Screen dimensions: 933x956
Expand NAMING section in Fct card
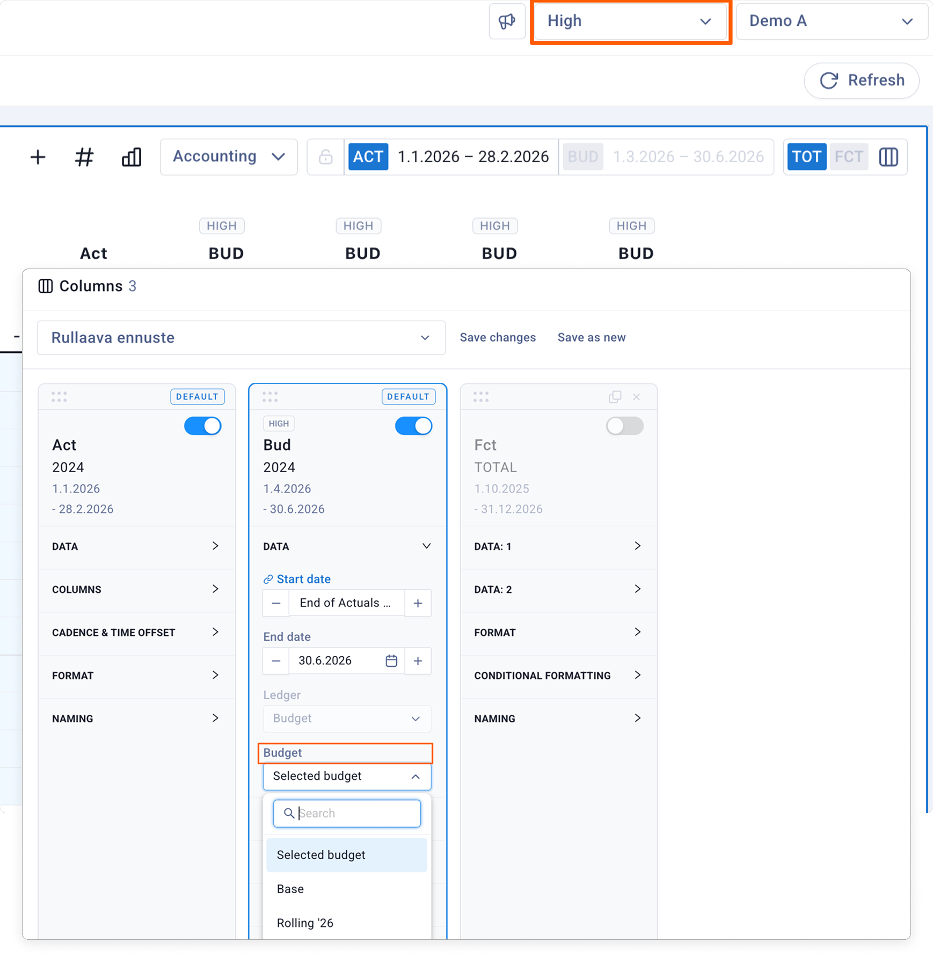(559, 719)
